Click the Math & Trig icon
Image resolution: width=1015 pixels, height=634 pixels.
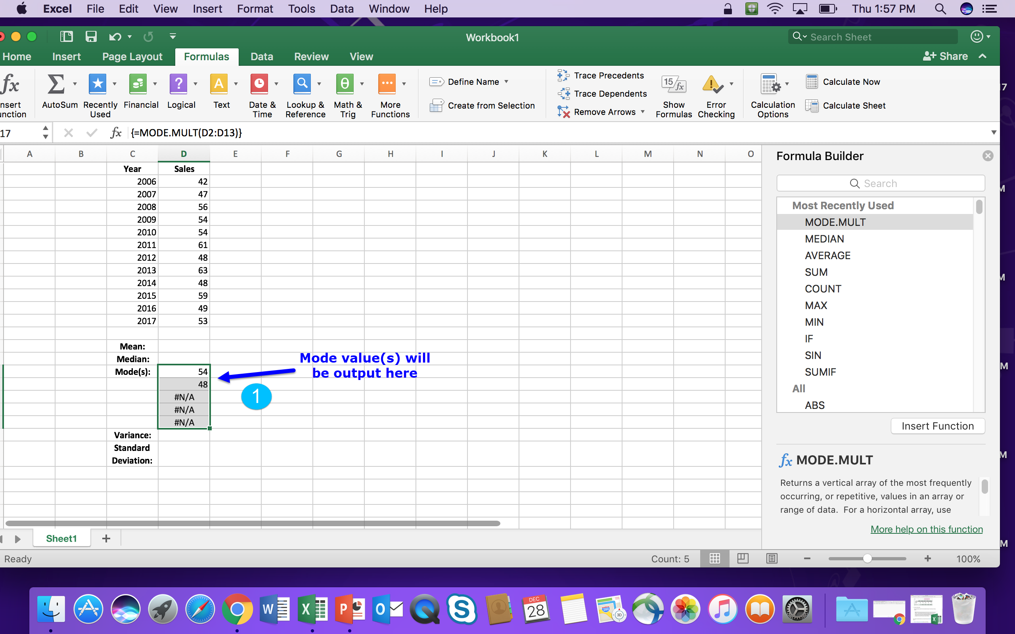tap(345, 84)
